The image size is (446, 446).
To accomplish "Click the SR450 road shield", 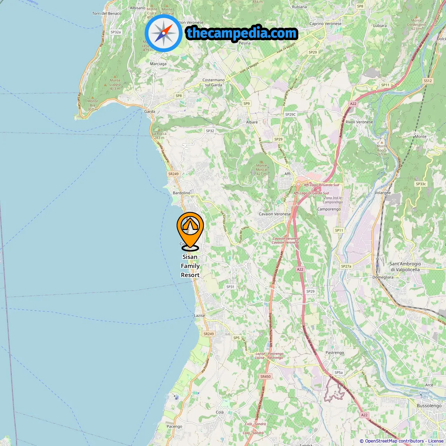I will (x=266, y=377).
